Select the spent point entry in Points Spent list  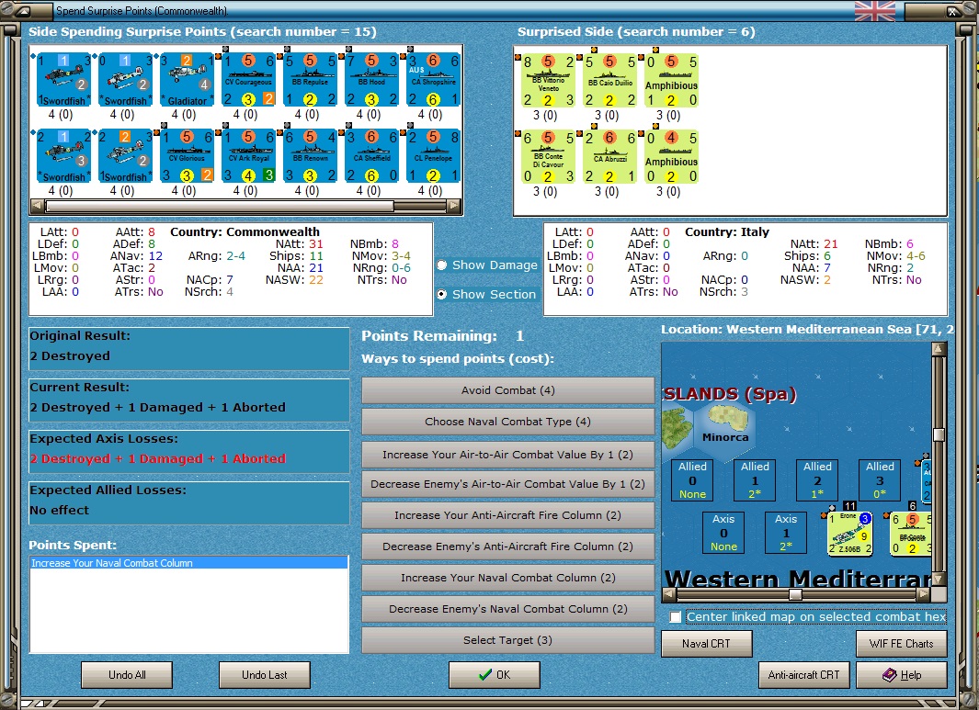pyautogui.click(x=189, y=563)
